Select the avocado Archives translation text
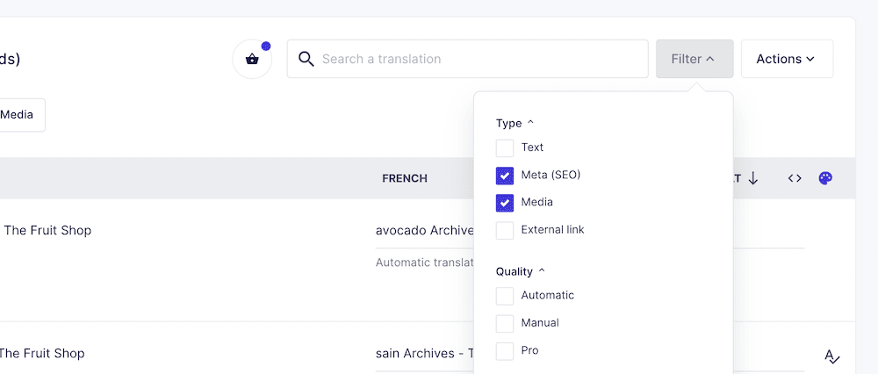Screen dimensions: 878x374 (x=425, y=230)
